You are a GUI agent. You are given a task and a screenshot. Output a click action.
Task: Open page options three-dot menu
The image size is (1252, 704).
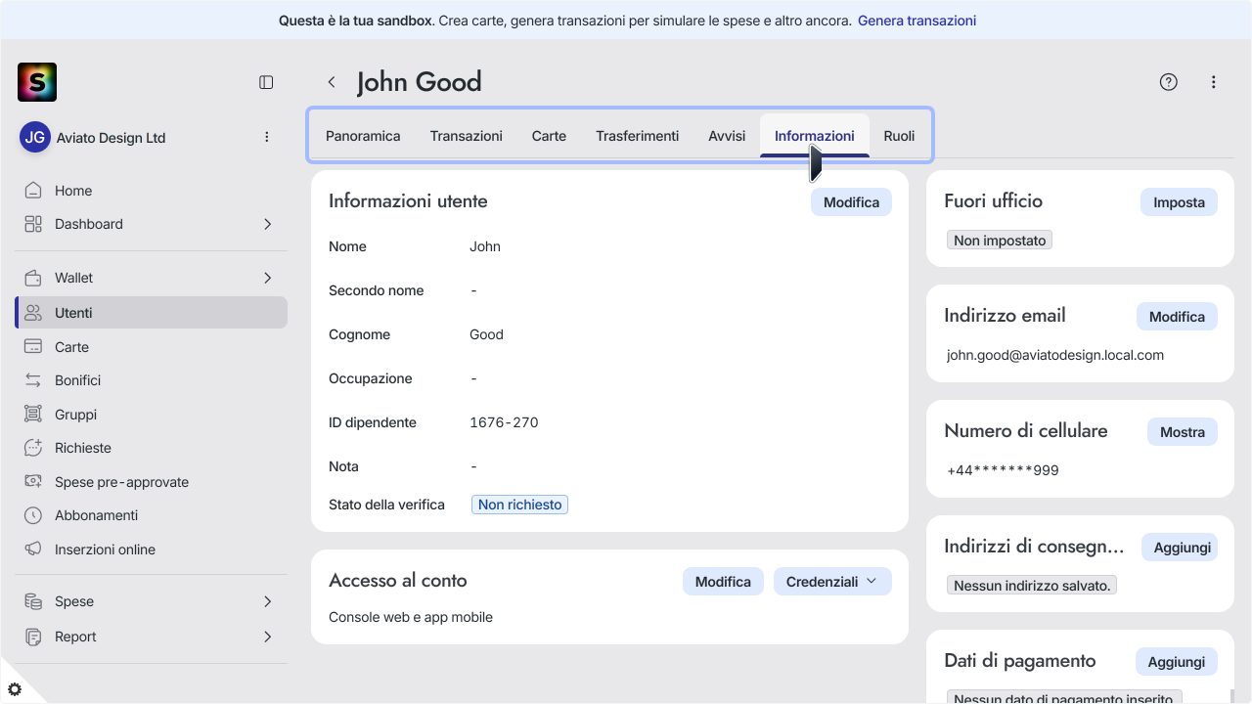[x=1214, y=82]
